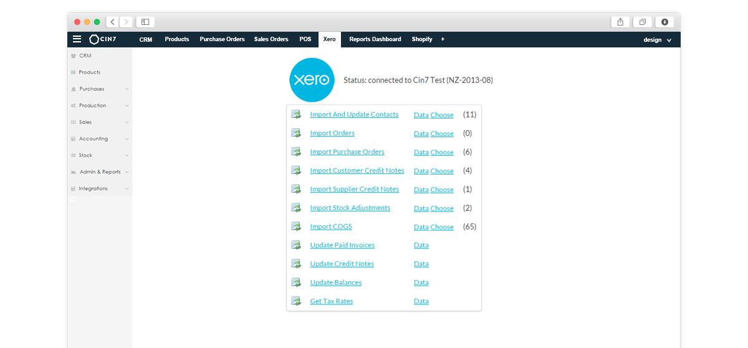Click the icon beside Import Customer Credit Notes
Viewport: 748px width, 348px height.
coord(296,170)
